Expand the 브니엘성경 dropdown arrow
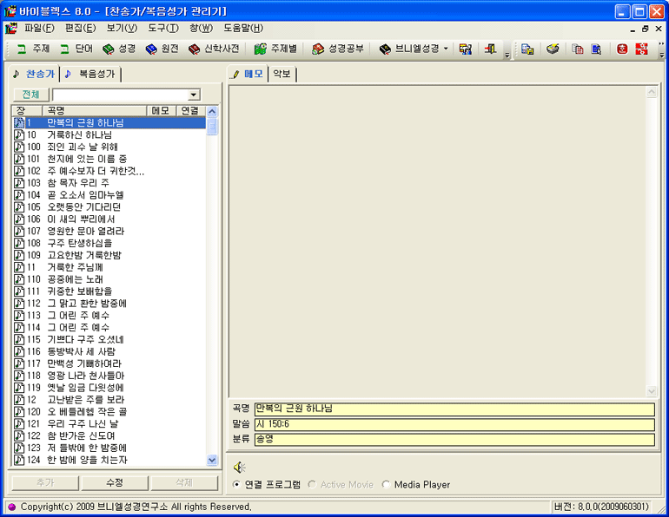 click(x=446, y=49)
